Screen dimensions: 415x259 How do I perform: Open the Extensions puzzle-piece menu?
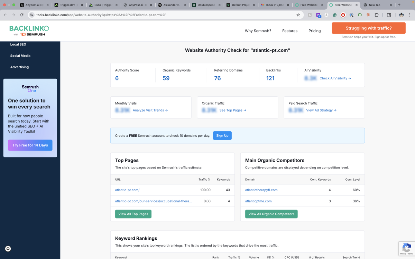click(x=377, y=15)
